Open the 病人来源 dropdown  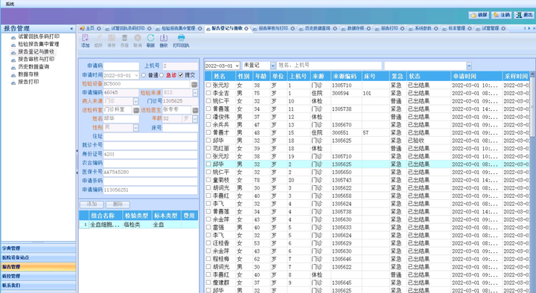tap(135, 101)
